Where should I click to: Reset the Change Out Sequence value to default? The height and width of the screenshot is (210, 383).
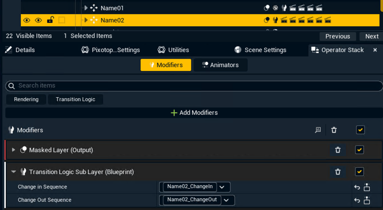357,200
